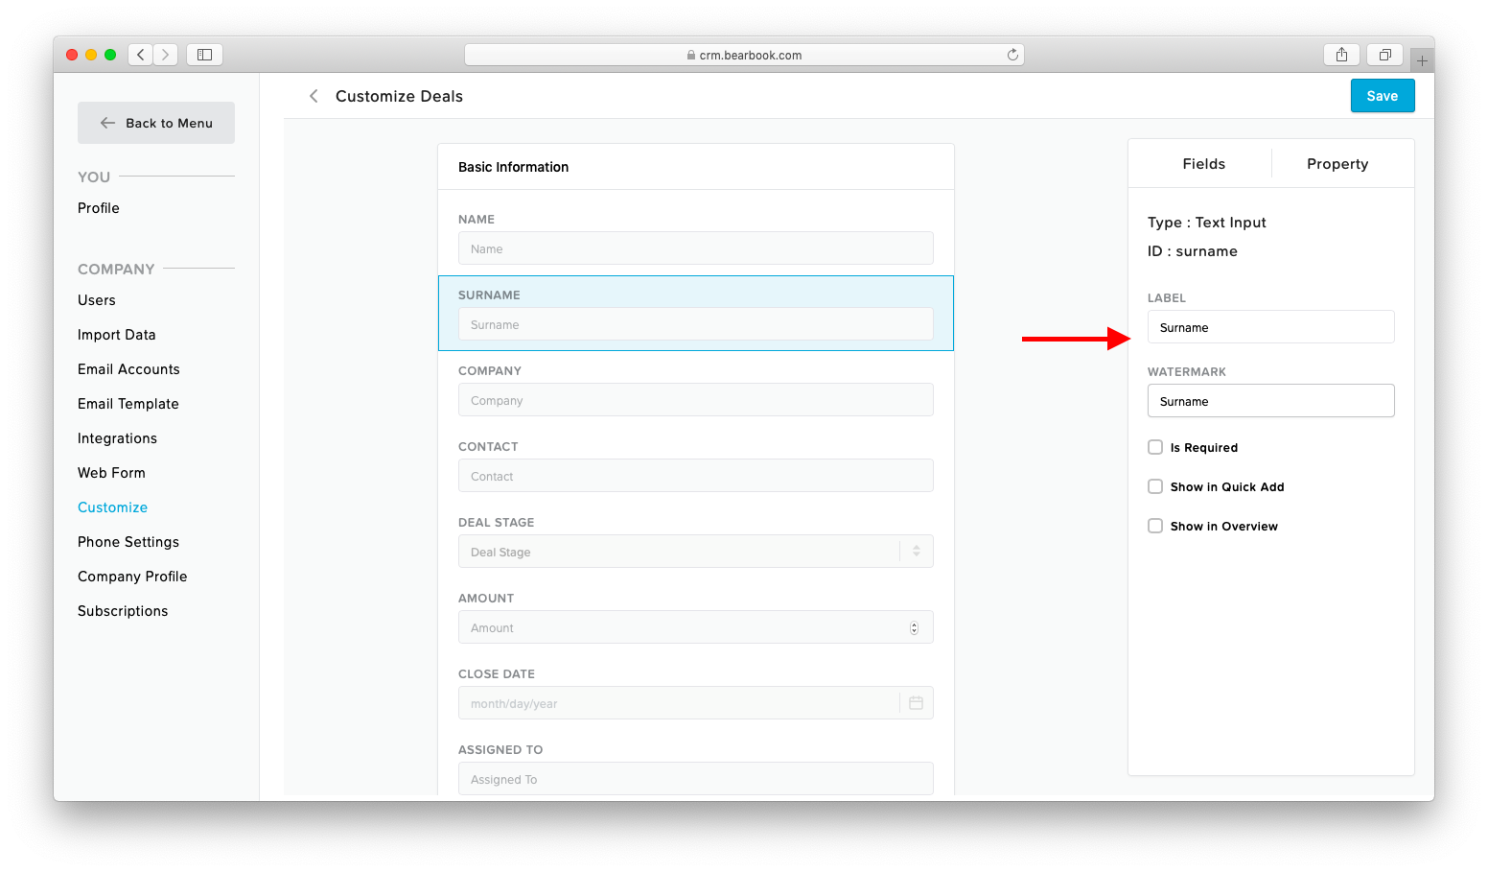Click the Amount number field

(x=696, y=627)
